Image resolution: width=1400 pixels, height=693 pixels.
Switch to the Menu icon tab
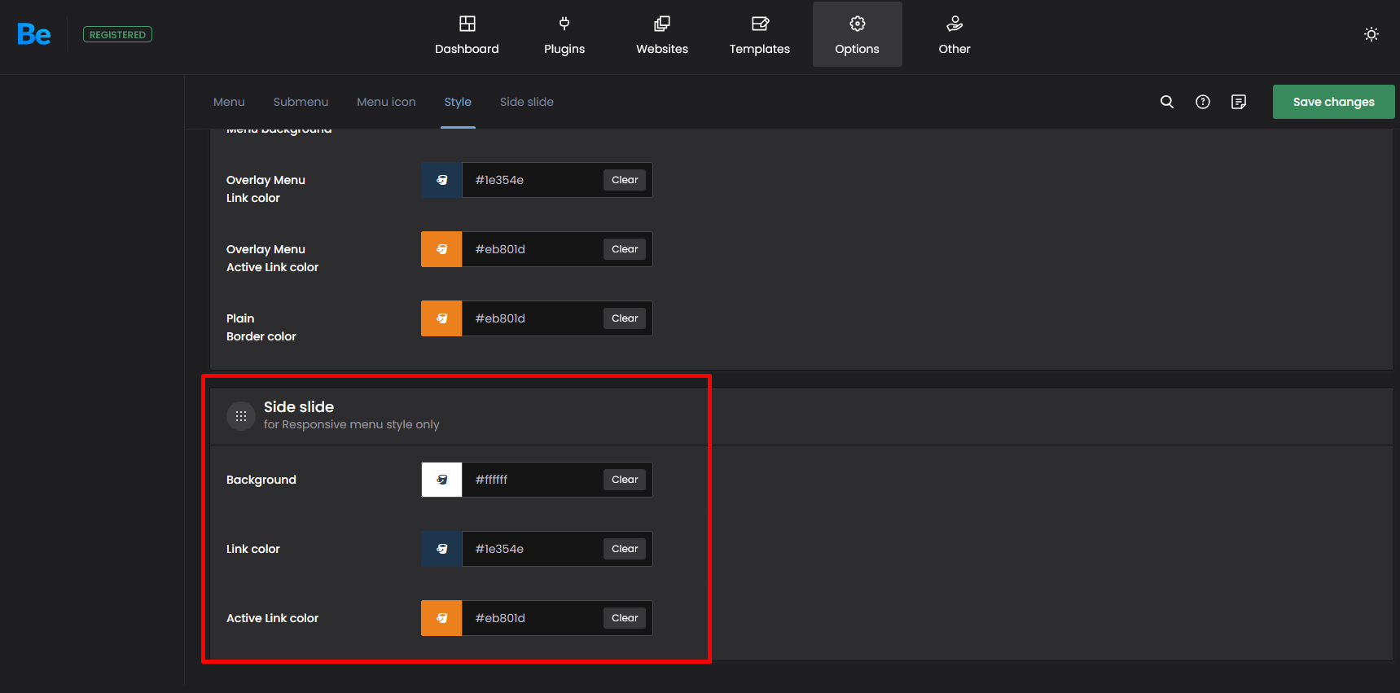(x=386, y=102)
